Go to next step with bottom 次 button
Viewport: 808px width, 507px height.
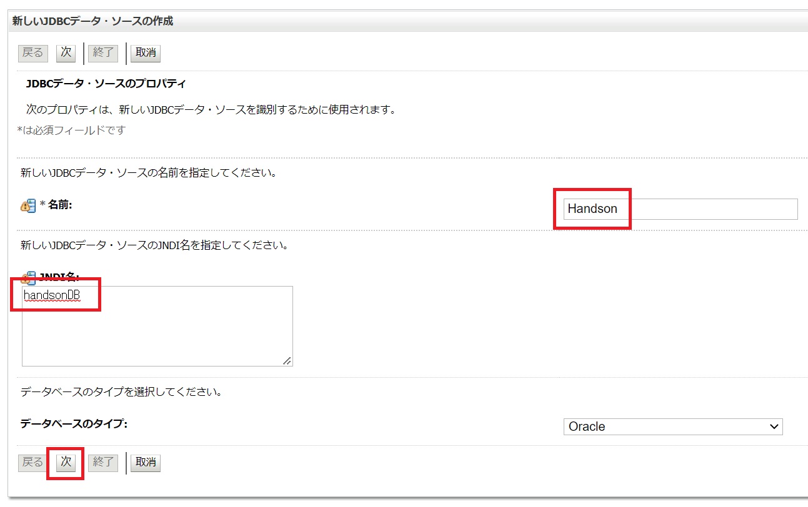66,462
